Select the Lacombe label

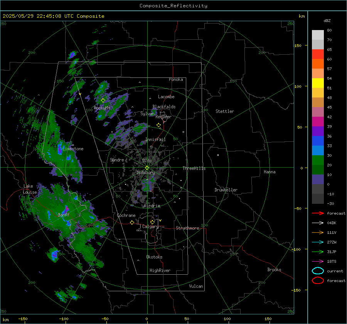tap(166, 97)
